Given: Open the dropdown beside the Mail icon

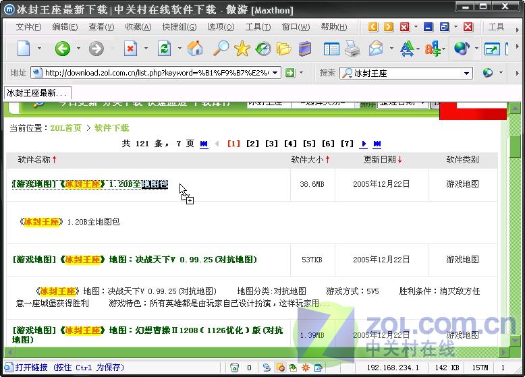Looking at the screenshot, I should click(x=391, y=49).
